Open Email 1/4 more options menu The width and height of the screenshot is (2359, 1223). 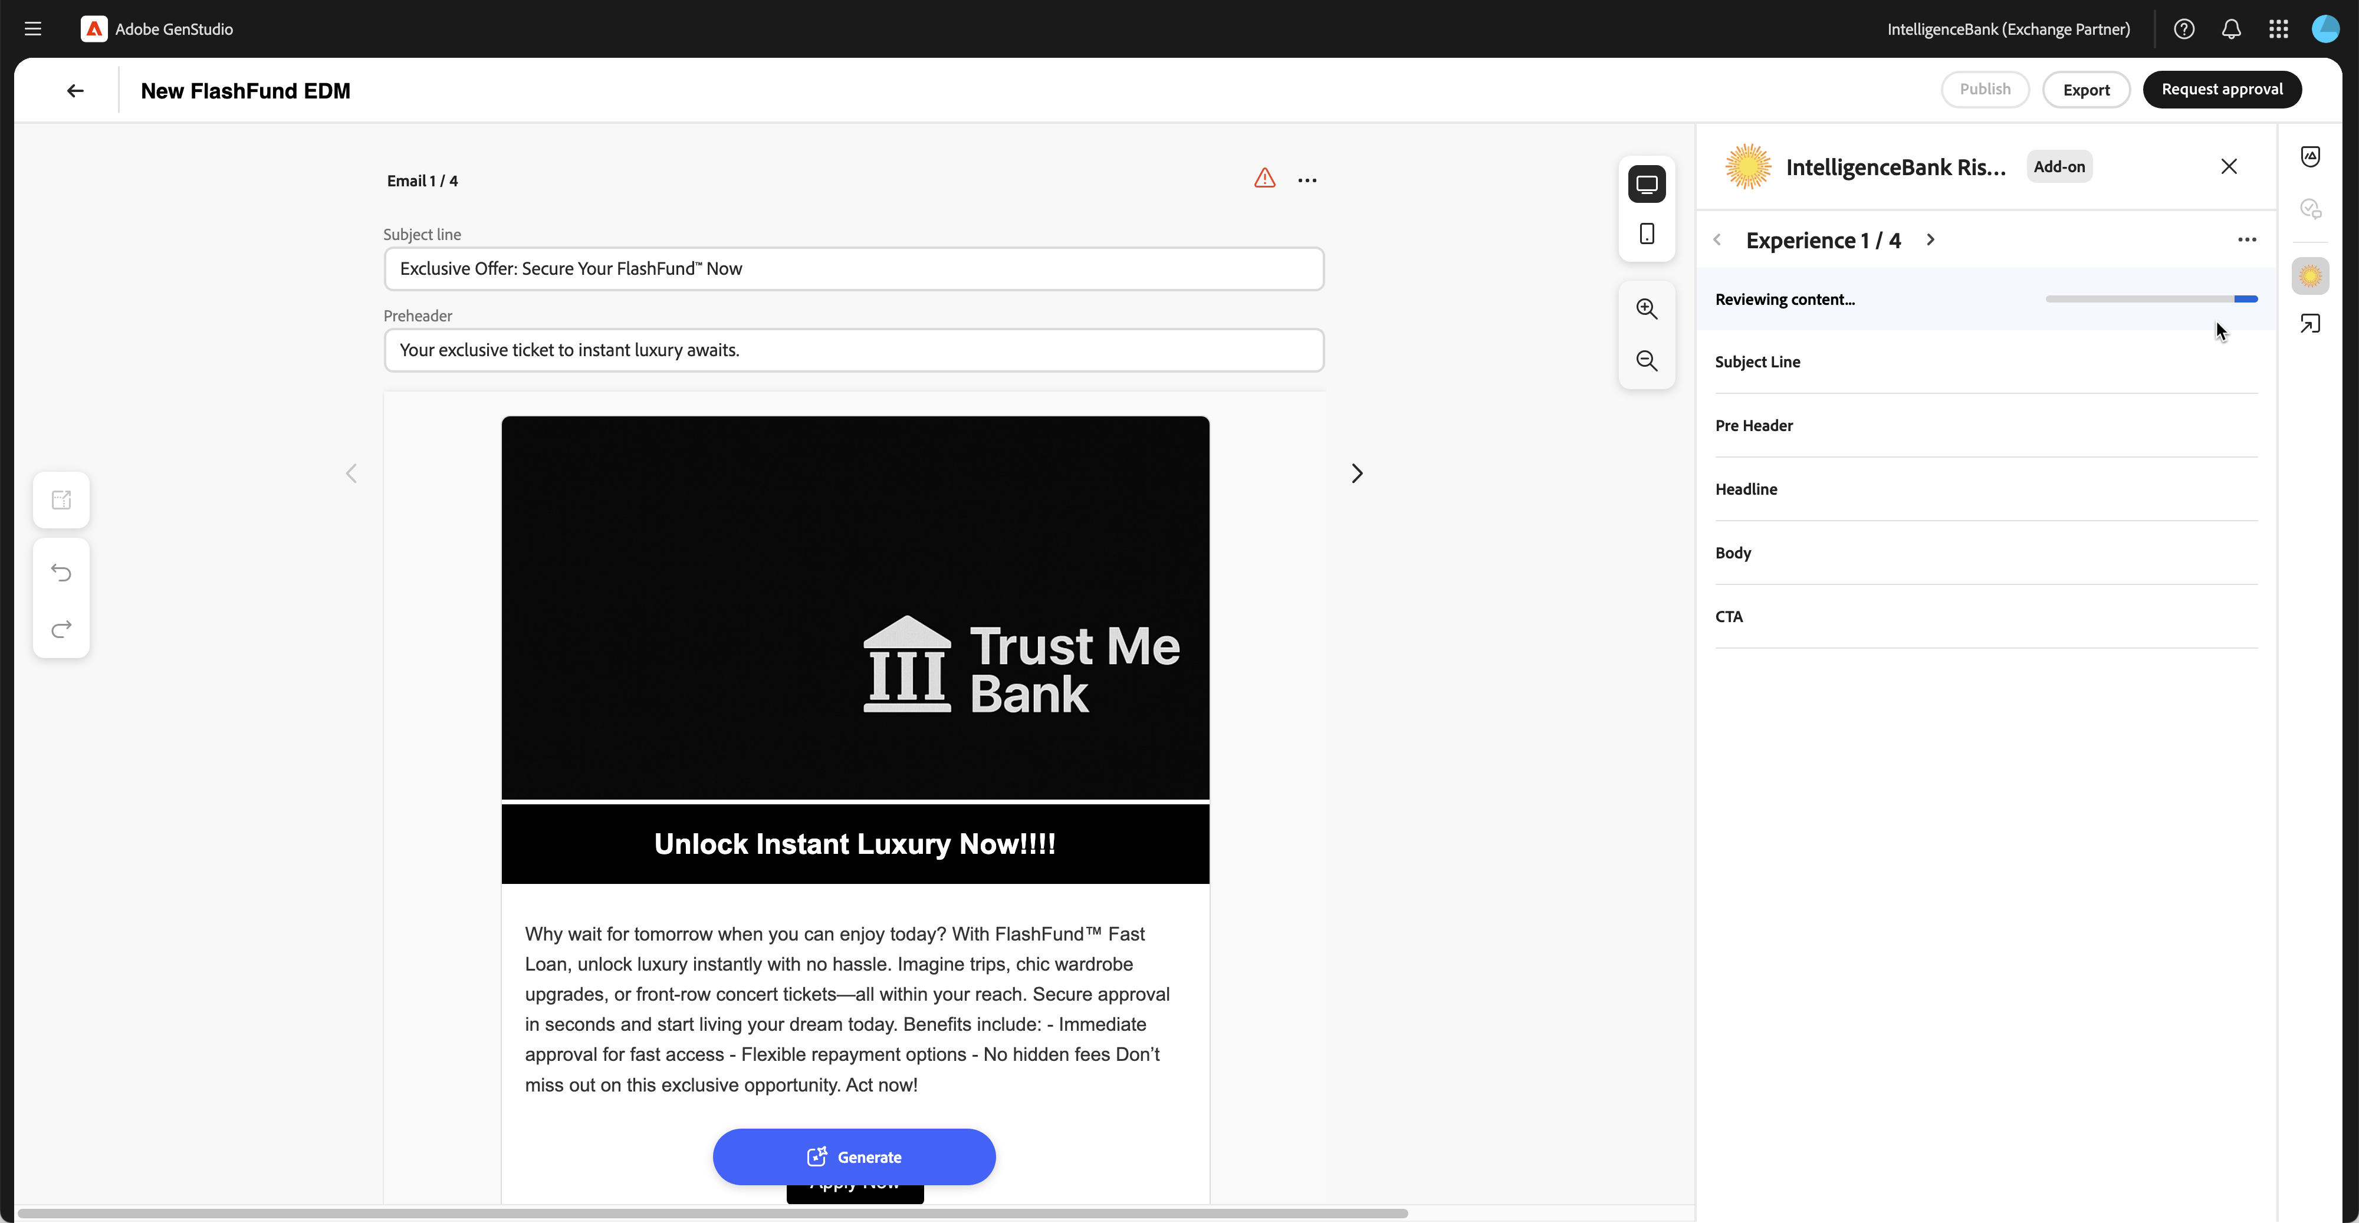(x=1307, y=180)
